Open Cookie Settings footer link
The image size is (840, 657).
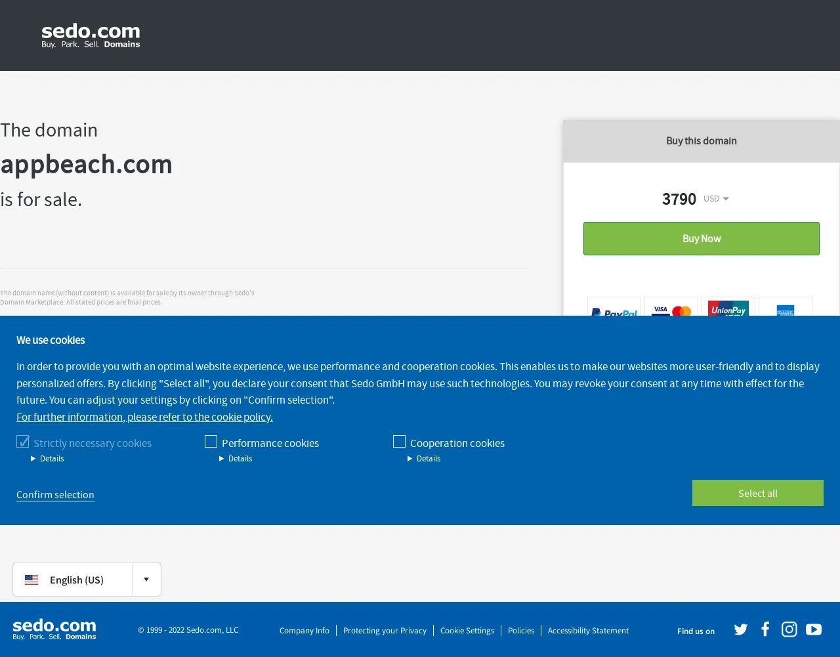(467, 631)
